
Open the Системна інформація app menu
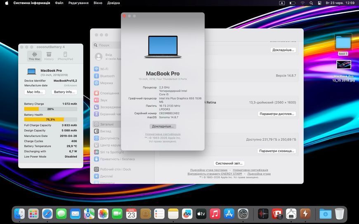click(32, 3)
